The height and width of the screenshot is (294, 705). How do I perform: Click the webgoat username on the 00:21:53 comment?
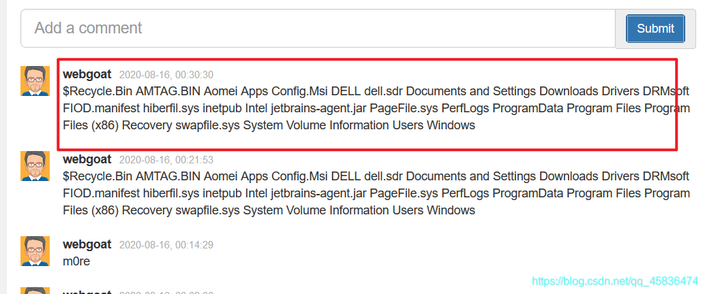tap(87, 159)
